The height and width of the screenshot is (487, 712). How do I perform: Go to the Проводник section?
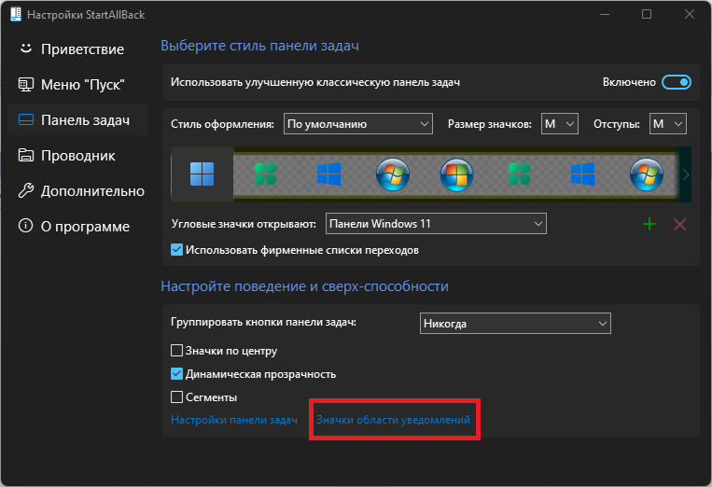[x=77, y=155]
